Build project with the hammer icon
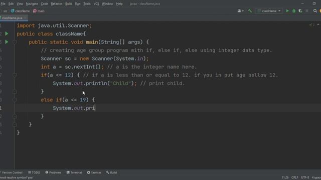Viewport: 321px width, 180px height. click(250, 11)
